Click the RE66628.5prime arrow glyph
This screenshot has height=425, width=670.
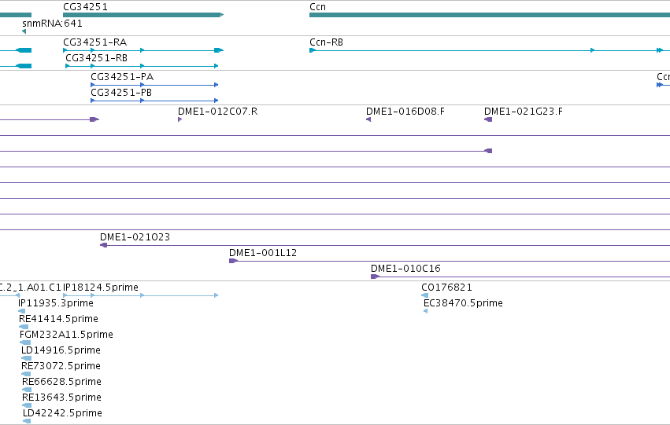(27, 390)
